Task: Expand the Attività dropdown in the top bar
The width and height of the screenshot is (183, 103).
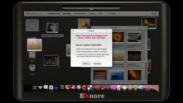Action: pos(112,13)
